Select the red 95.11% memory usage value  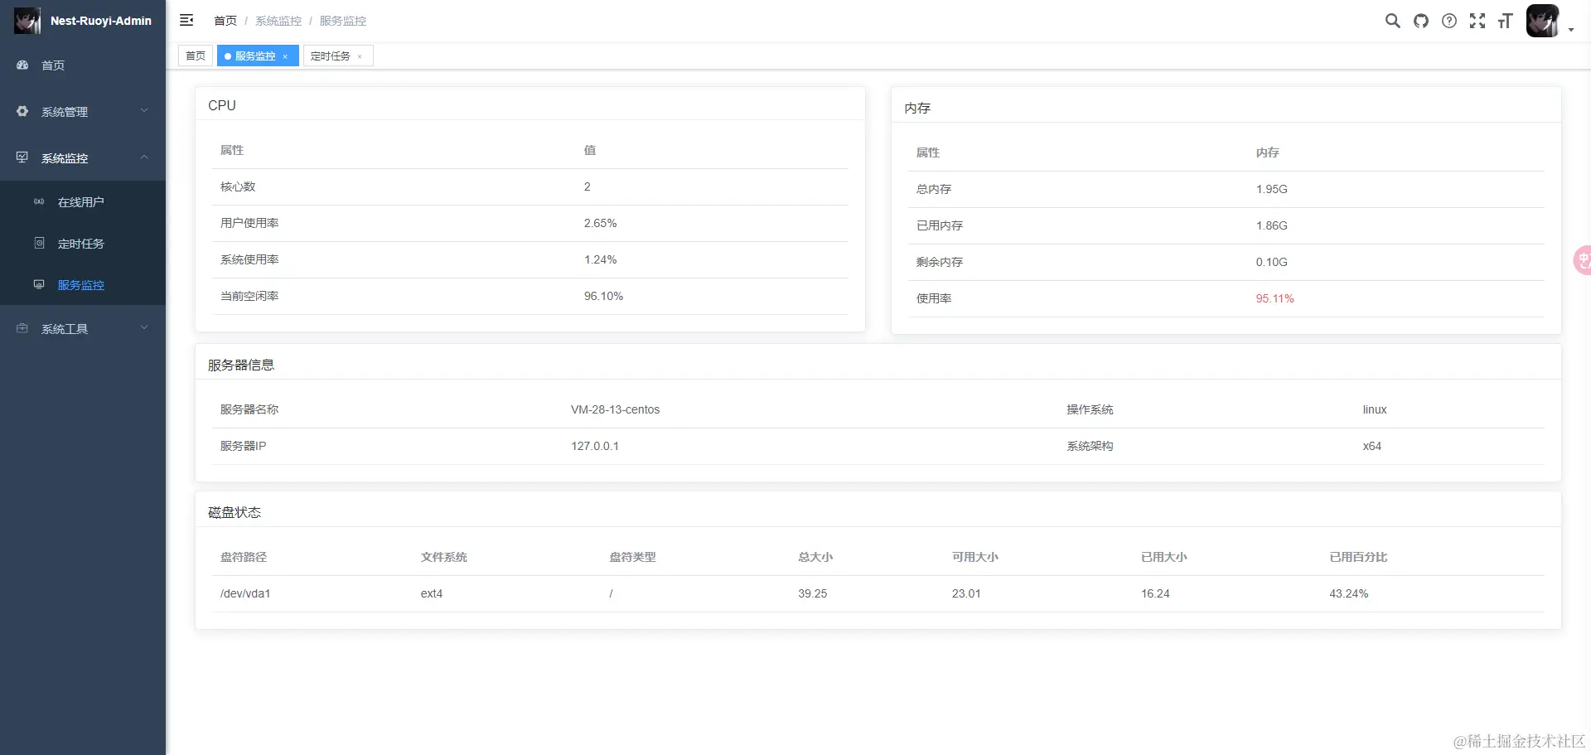pyautogui.click(x=1275, y=298)
